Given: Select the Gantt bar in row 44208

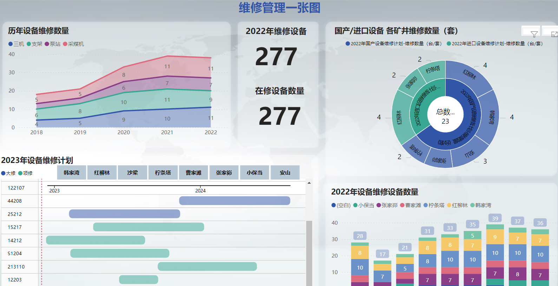Looking at the screenshot, I should (x=235, y=201).
